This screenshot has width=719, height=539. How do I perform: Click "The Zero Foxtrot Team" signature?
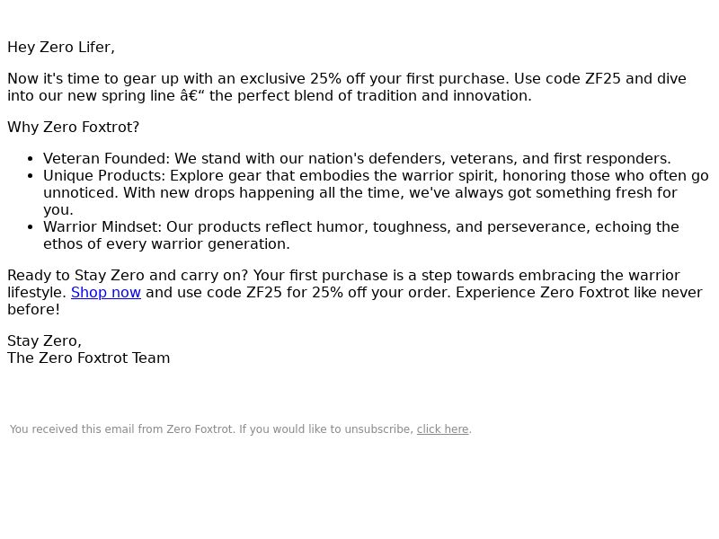(x=88, y=358)
